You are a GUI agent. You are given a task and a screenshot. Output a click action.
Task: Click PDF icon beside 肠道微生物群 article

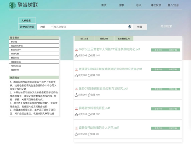tap(76, 69)
